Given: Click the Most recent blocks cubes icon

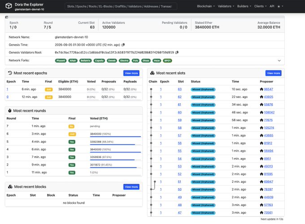Looking at the screenshot, I should 10,187.
